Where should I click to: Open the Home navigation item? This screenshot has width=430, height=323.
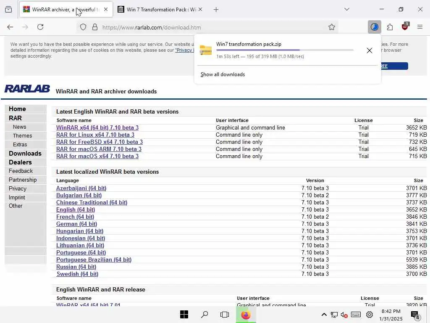[x=17, y=109]
